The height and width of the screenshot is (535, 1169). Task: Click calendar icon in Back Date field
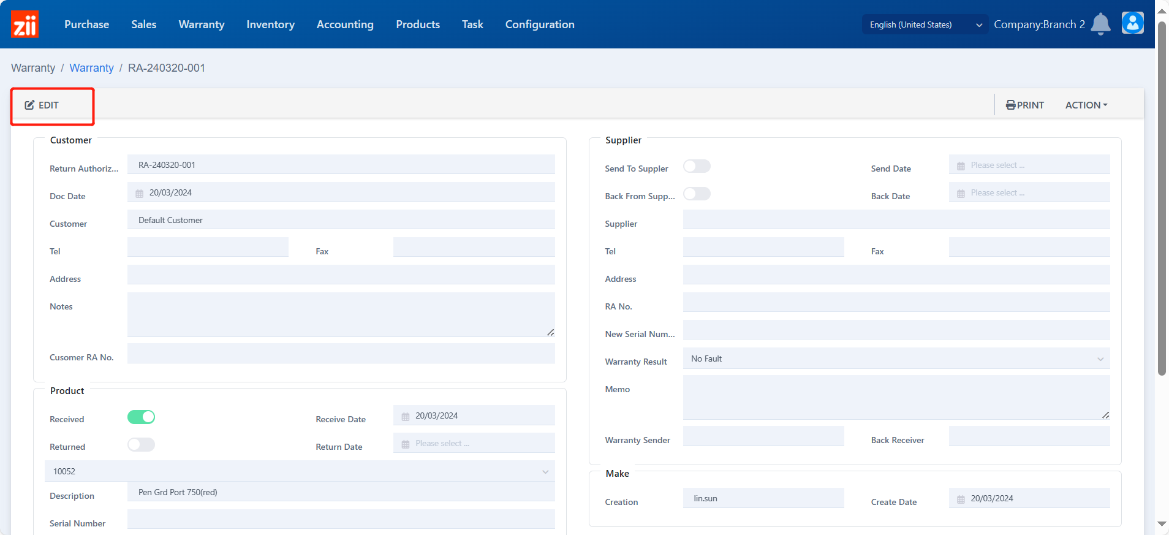click(961, 193)
